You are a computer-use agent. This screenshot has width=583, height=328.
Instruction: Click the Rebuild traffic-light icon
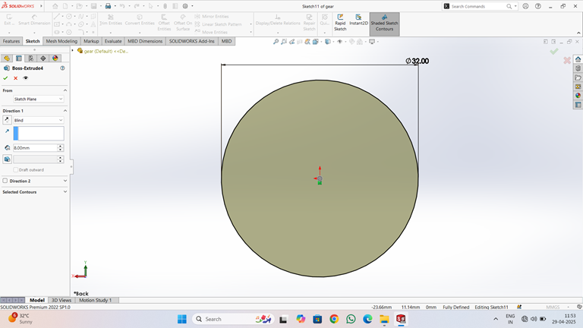tap(165, 6)
